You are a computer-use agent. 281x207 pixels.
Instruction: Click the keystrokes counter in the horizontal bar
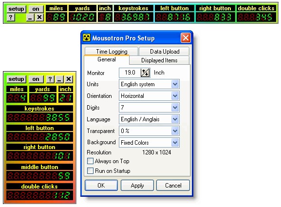click(133, 18)
